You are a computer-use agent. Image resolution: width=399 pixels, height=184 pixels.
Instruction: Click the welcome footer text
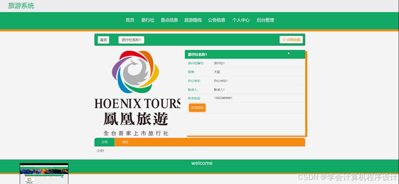pos(202,163)
